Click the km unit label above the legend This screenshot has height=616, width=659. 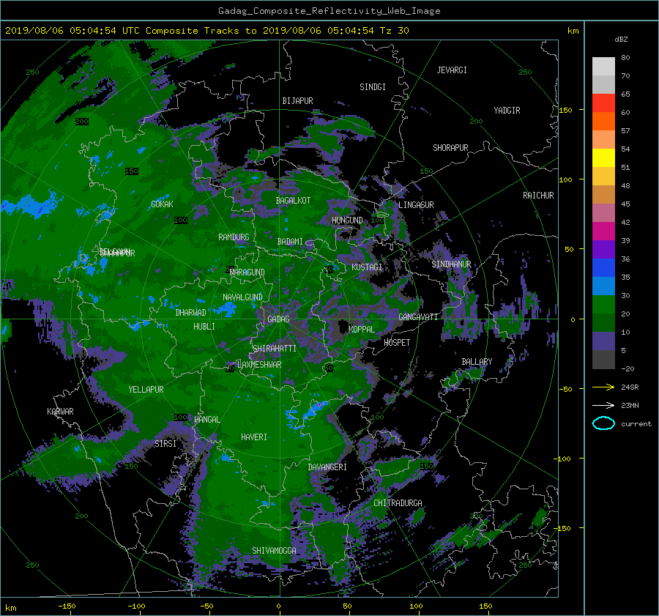[x=573, y=31]
